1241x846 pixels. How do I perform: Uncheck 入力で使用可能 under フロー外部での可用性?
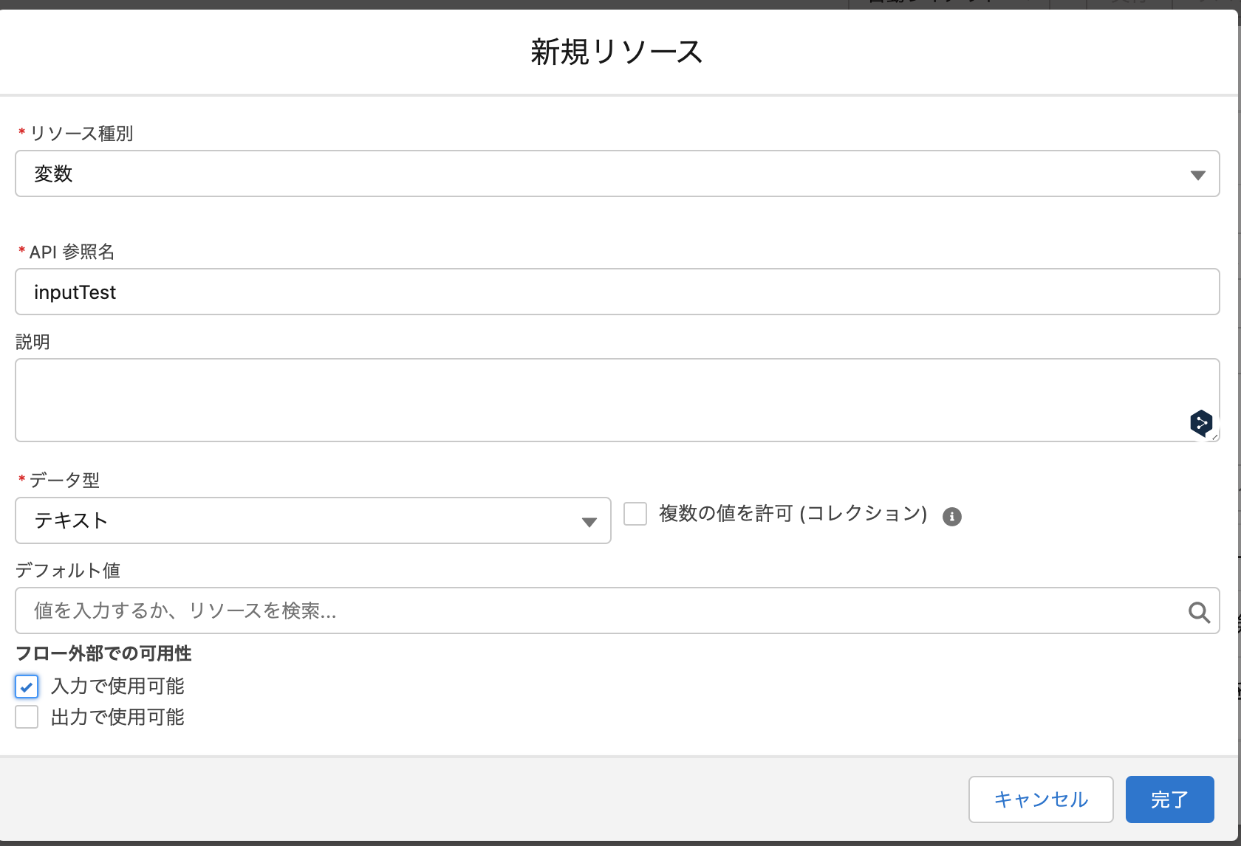click(x=27, y=687)
